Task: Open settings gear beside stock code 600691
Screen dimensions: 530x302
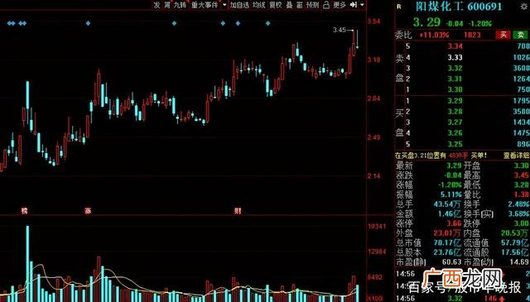Action: (x=524, y=6)
